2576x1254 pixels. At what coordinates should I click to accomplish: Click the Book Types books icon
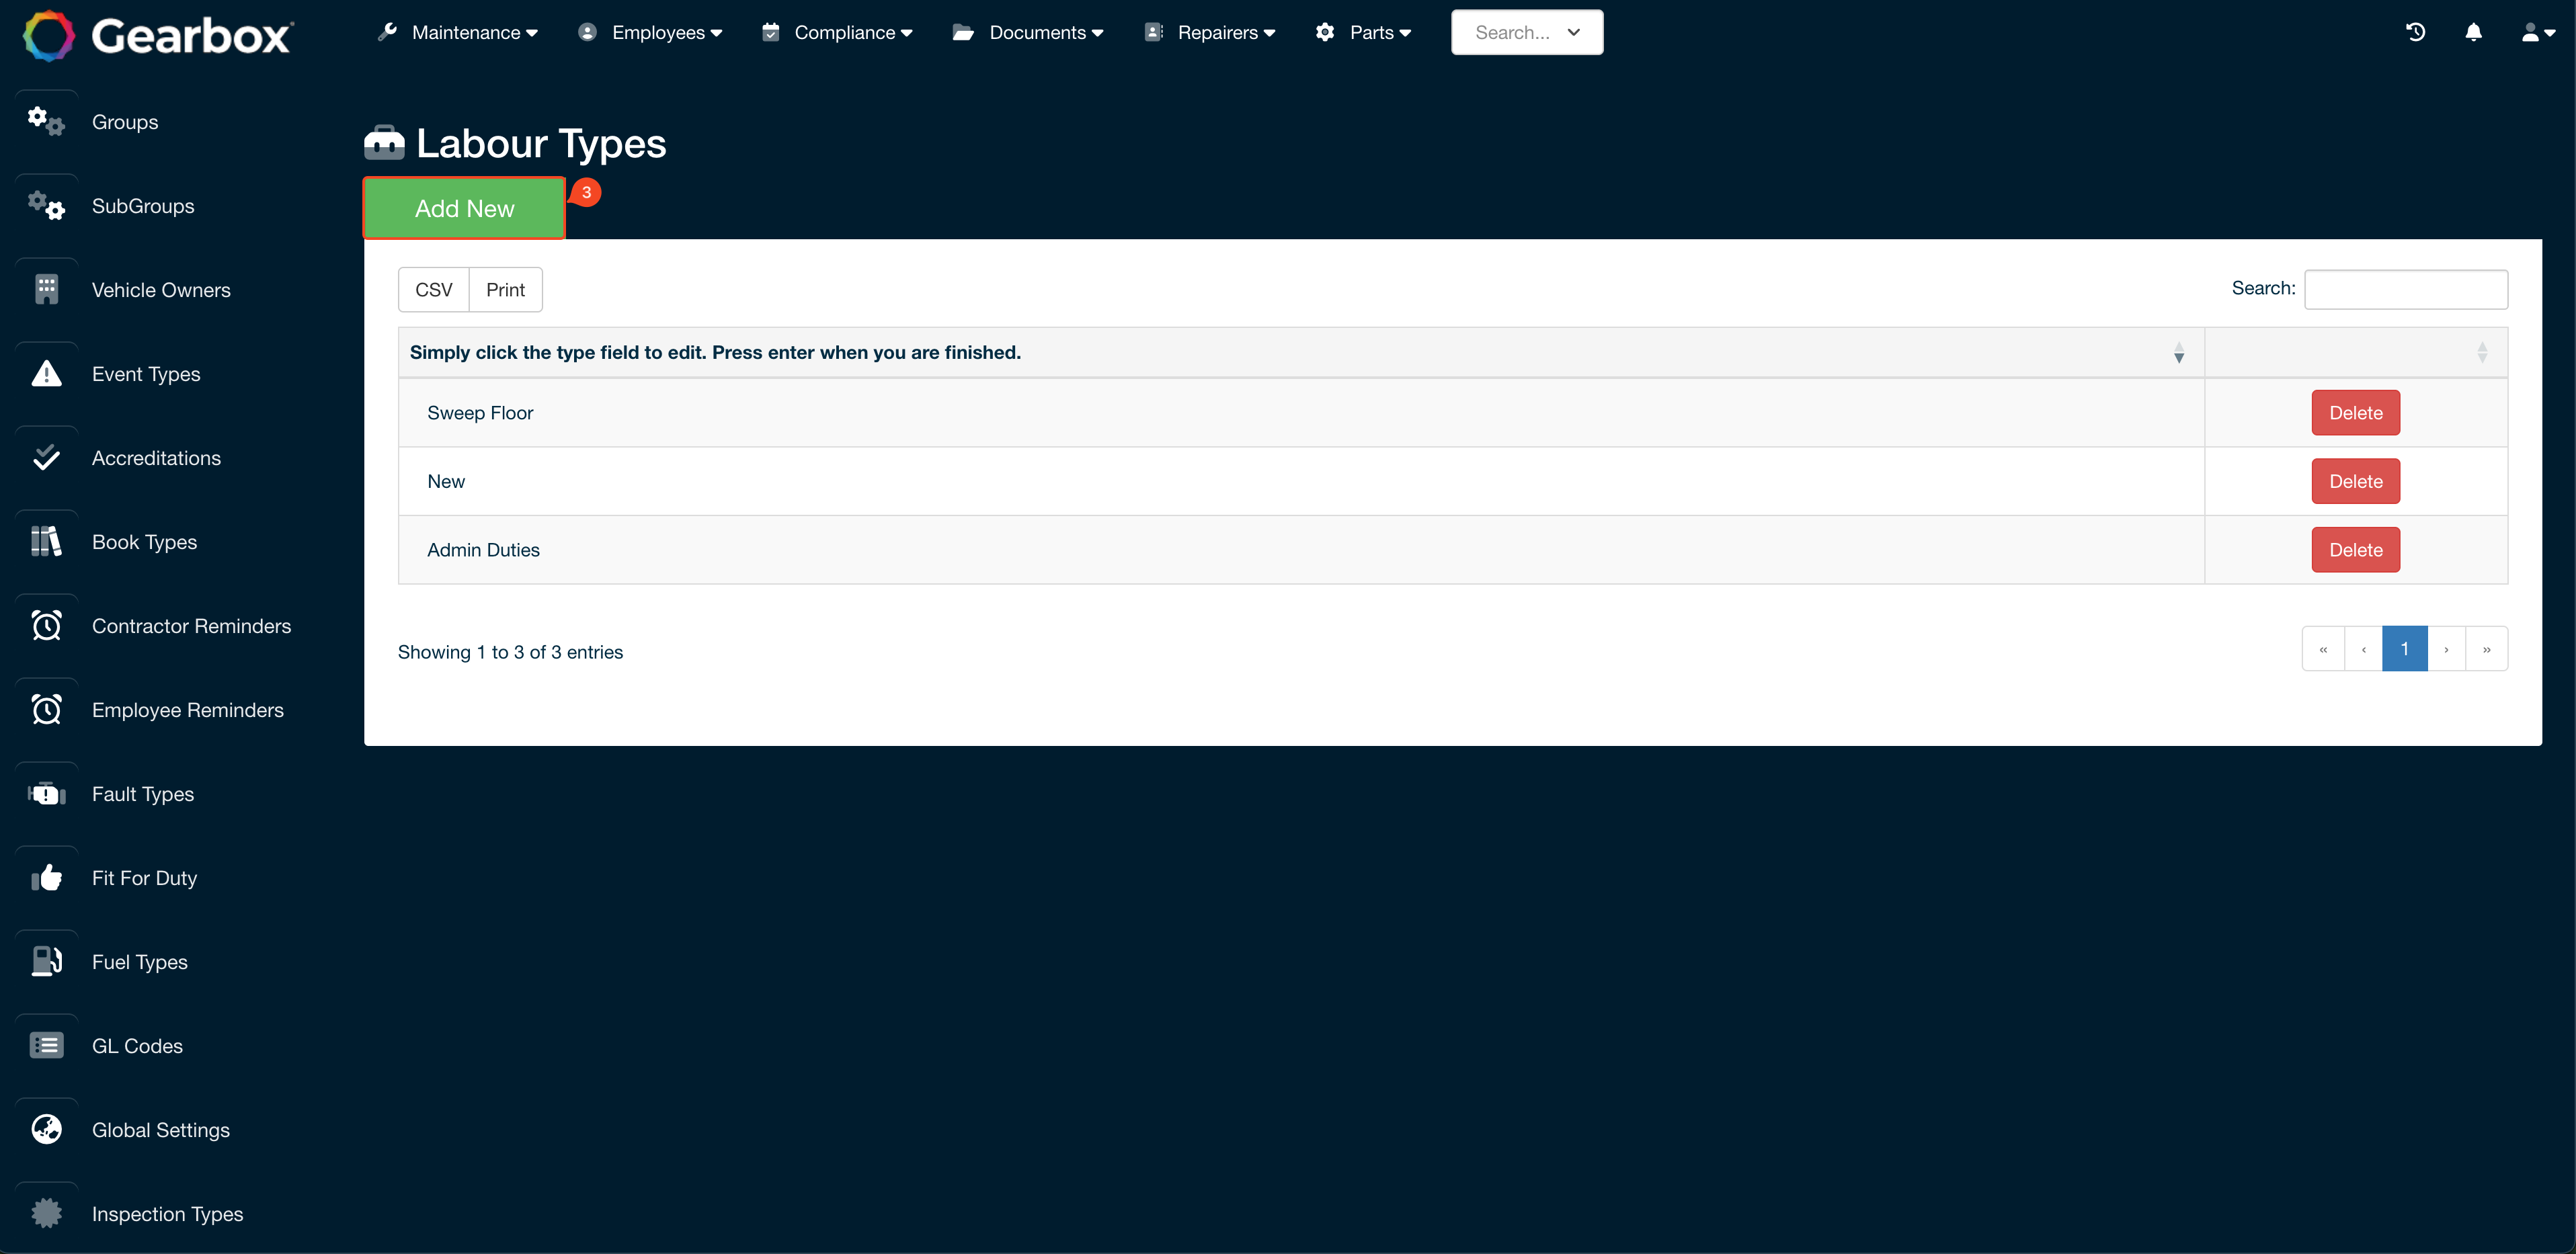46,541
